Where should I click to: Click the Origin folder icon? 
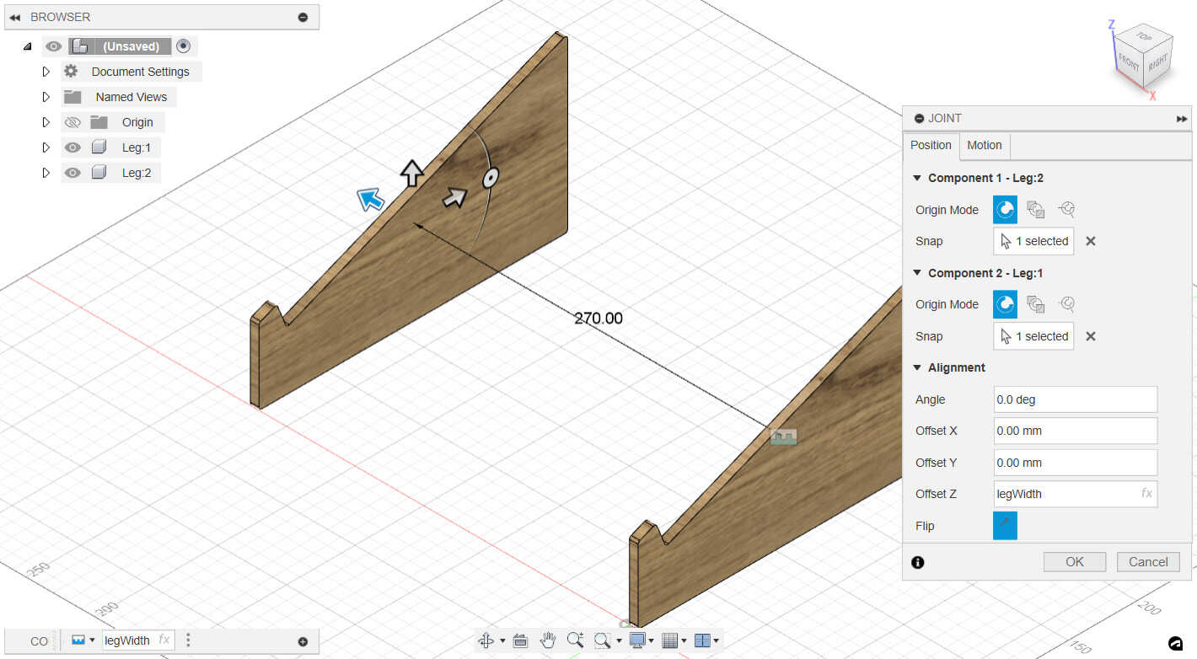(99, 122)
